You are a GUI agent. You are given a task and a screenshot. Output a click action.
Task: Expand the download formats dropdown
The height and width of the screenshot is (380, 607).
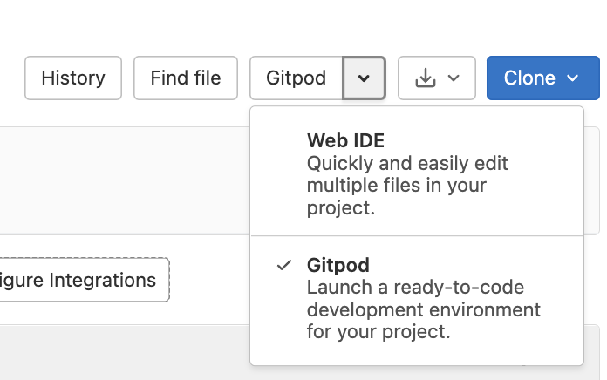click(x=437, y=78)
